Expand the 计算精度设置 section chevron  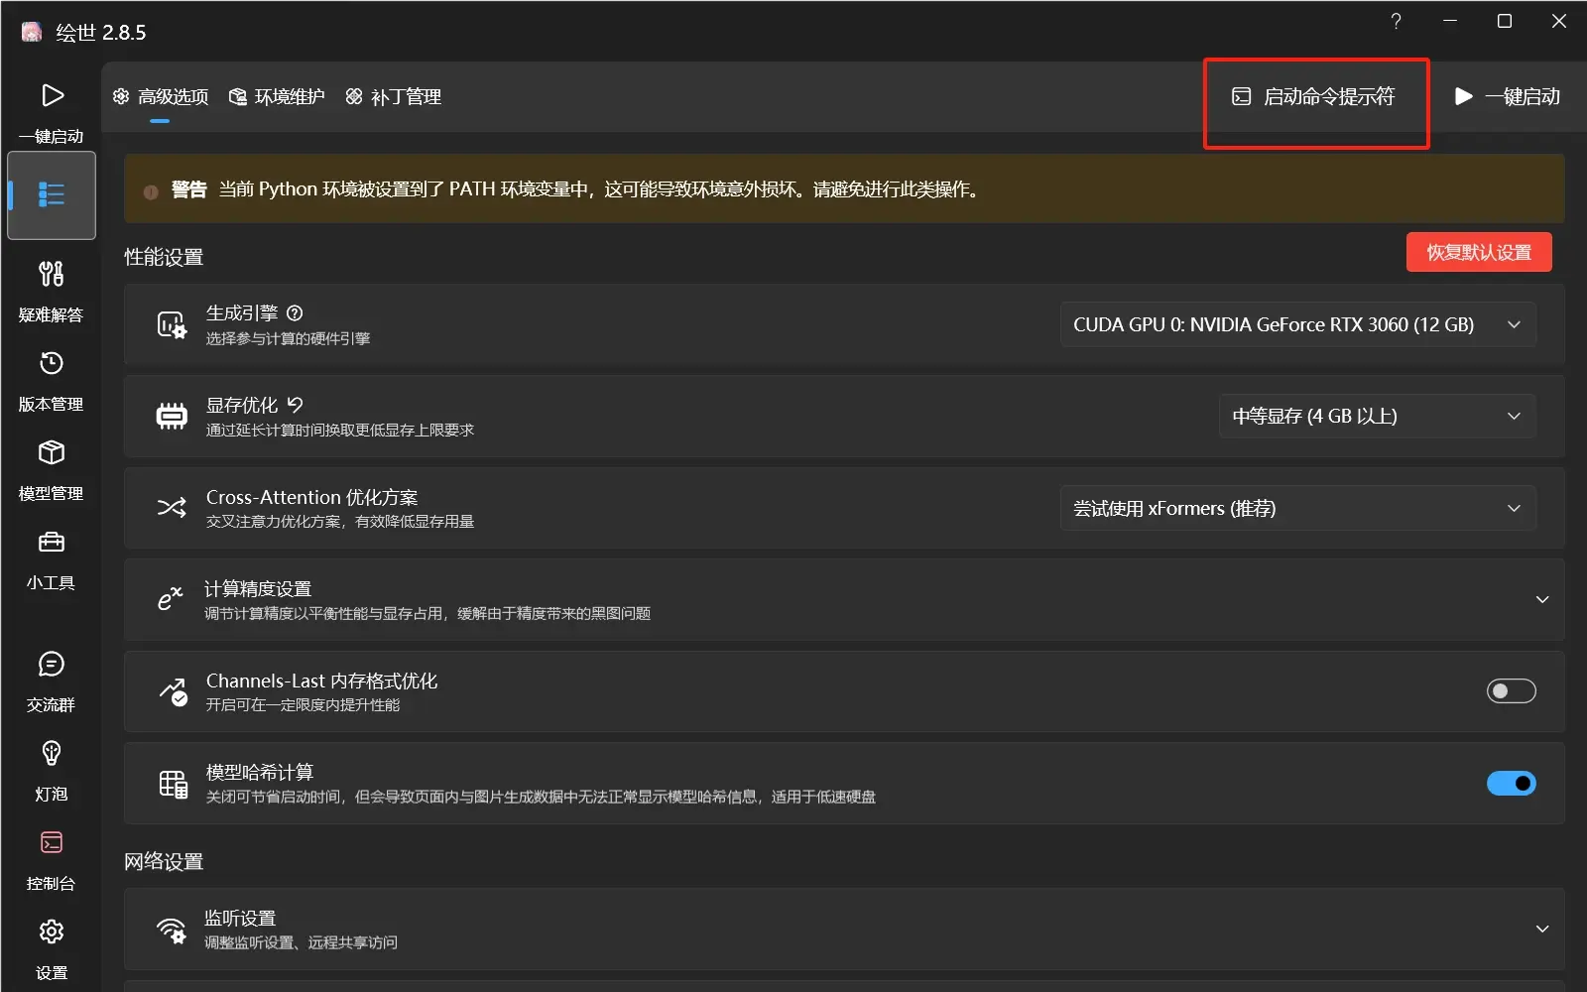click(1542, 599)
